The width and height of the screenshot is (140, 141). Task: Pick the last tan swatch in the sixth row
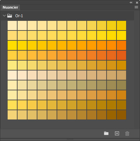click(121, 75)
